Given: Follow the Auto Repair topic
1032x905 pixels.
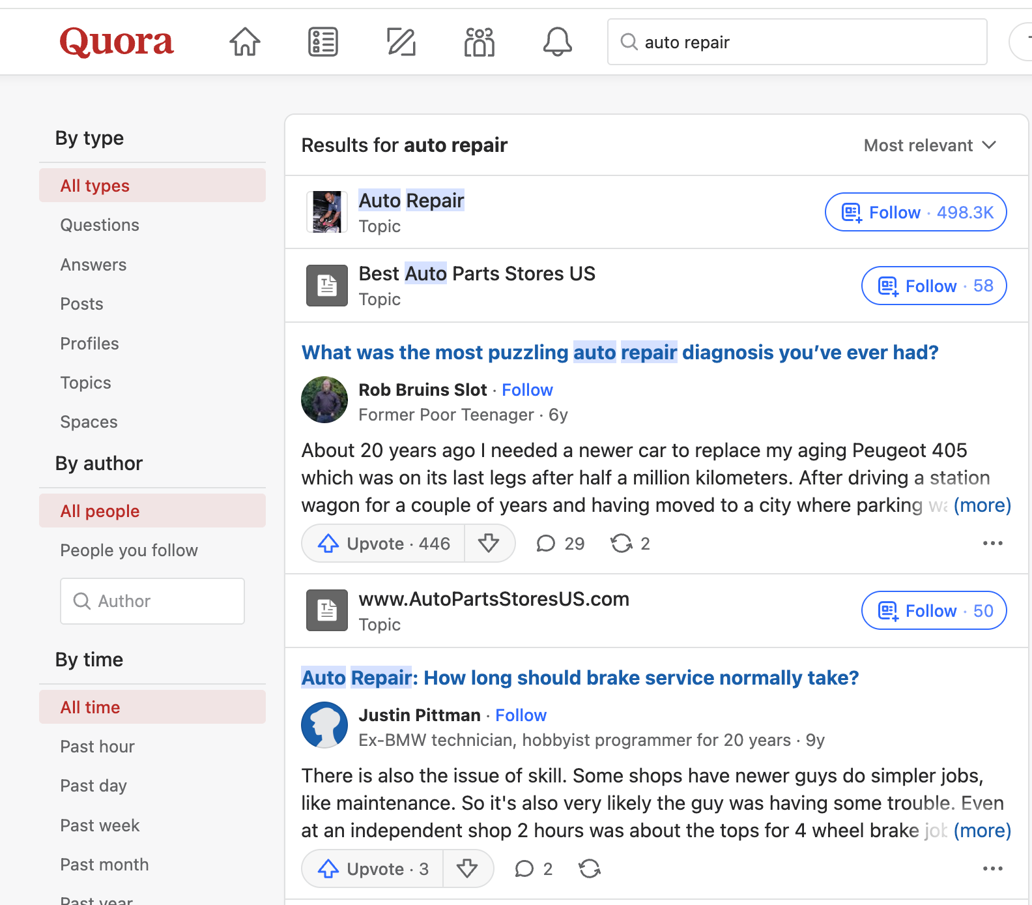Looking at the screenshot, I should tap(915, 213).
